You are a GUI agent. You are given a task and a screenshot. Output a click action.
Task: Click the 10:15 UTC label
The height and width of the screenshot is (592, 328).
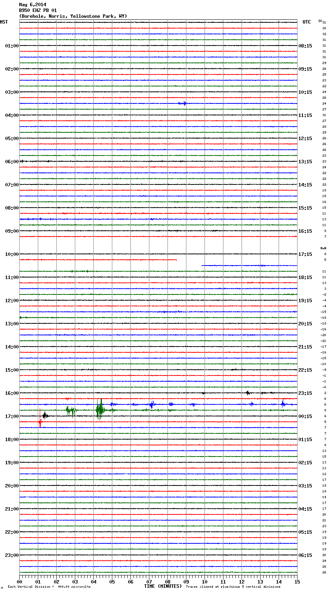pyautogui.click(x=305, y=92)
